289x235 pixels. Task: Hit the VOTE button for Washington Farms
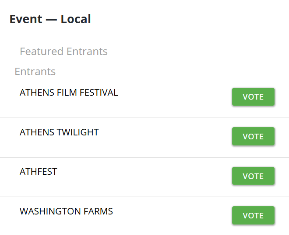pos(253,215)
